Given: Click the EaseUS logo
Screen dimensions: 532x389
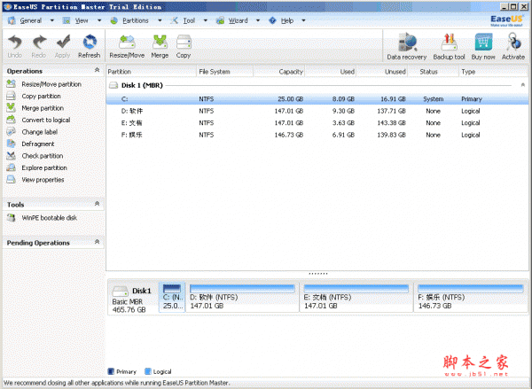Looking at the screenshot, I should click(x=507, y=20).
